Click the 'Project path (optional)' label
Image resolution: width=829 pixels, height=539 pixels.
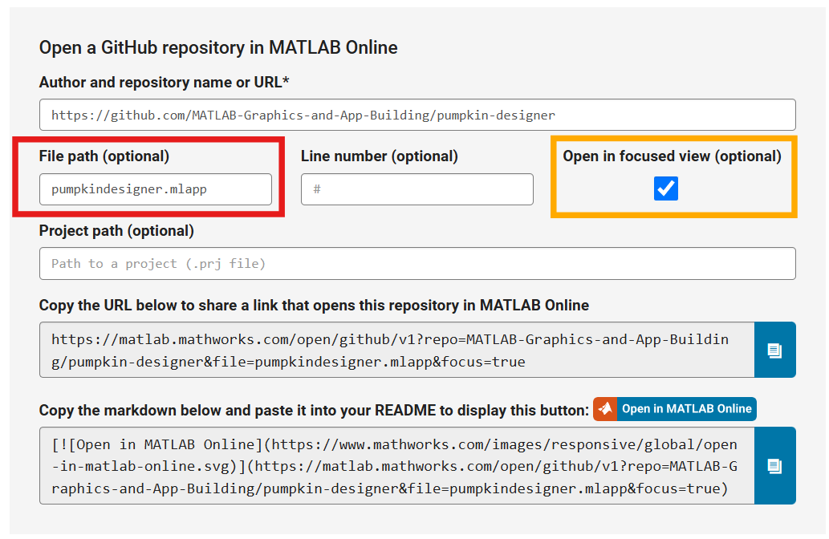tap(116, 231)
